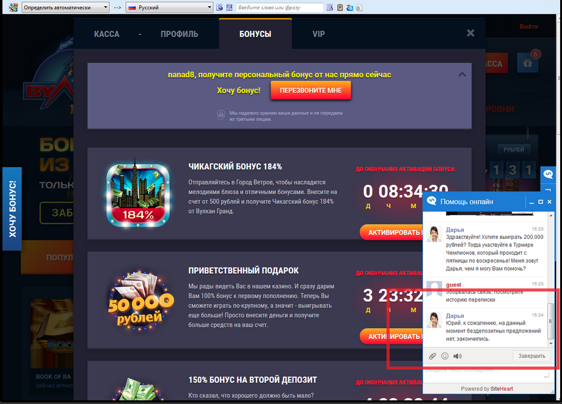Click the chat scrollbar down arrow

551,343
